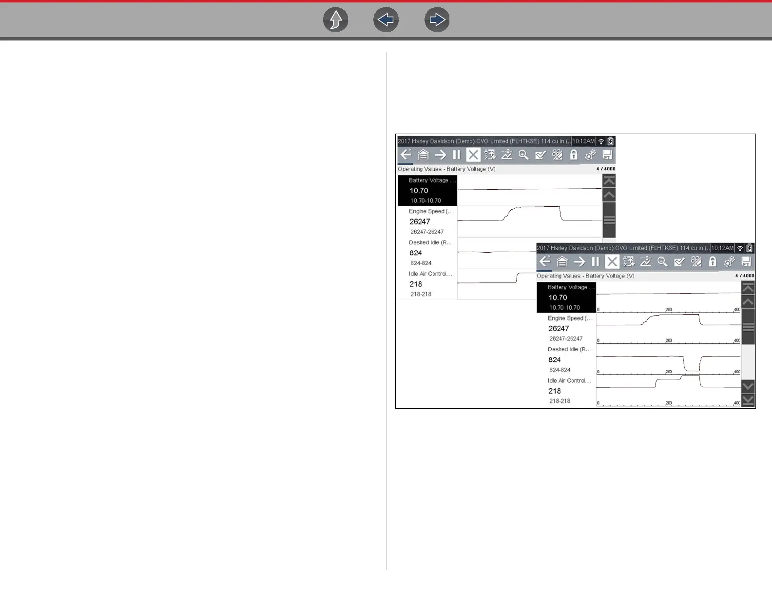The image size is (772, 597).
Task: Tap battery charging icon in upper screenshot
Action: click(610, 141)
